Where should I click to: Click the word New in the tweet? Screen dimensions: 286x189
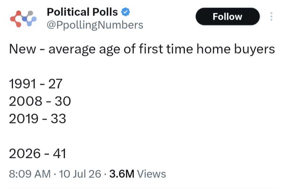coord(22,49)
